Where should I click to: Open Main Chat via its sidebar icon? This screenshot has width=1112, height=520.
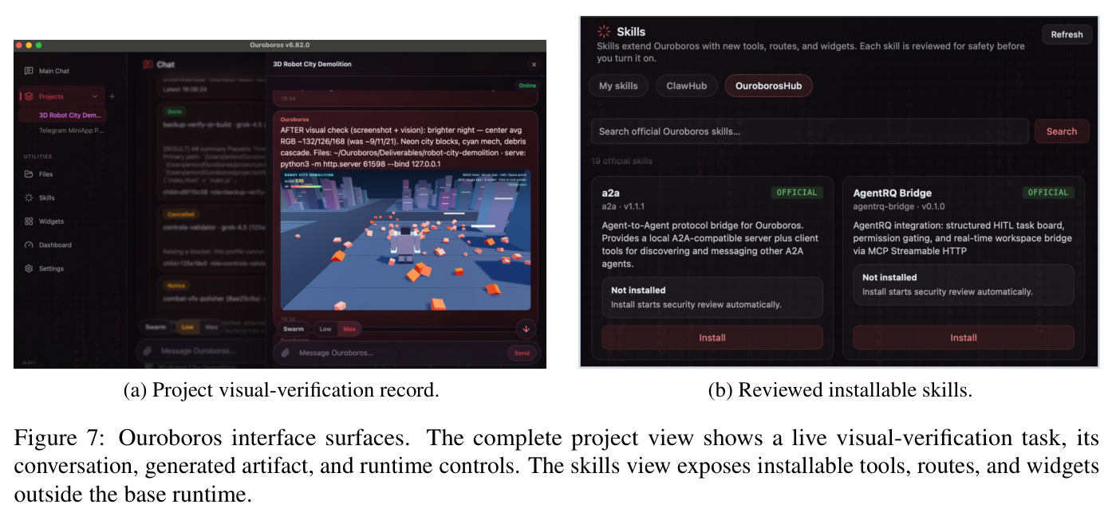click(29, 71)
